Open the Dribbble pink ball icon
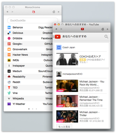116x133 pixels. (x=9, y=38)
